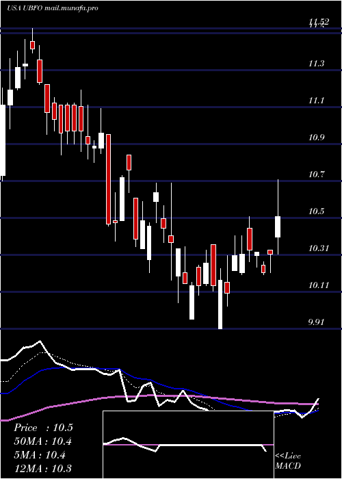Select the 10.31 price axis label
Viewport: 342px width, 479px height.
[x=319, y=248]
